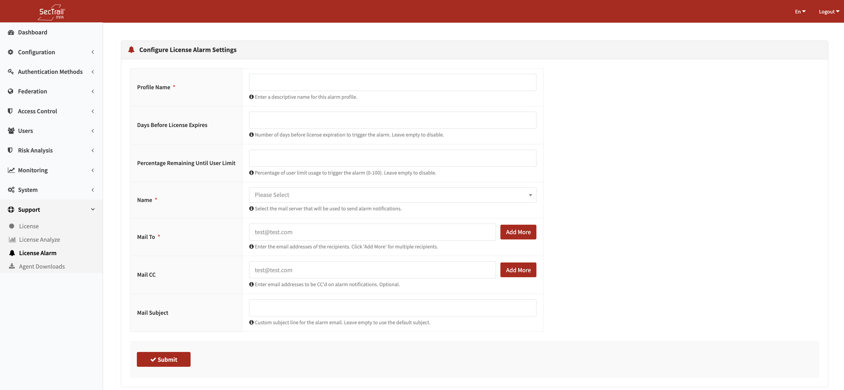Open the En language dropdown
Viewport: 844px width, 390px height.
pos(800,11)
